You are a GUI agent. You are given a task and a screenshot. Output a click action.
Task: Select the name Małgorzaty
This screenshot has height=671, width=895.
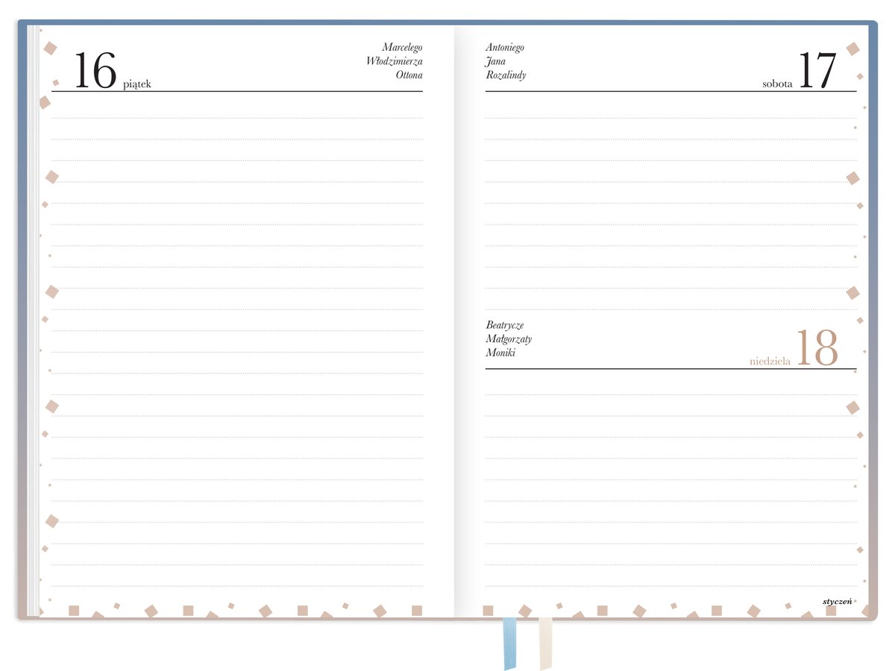509,339
